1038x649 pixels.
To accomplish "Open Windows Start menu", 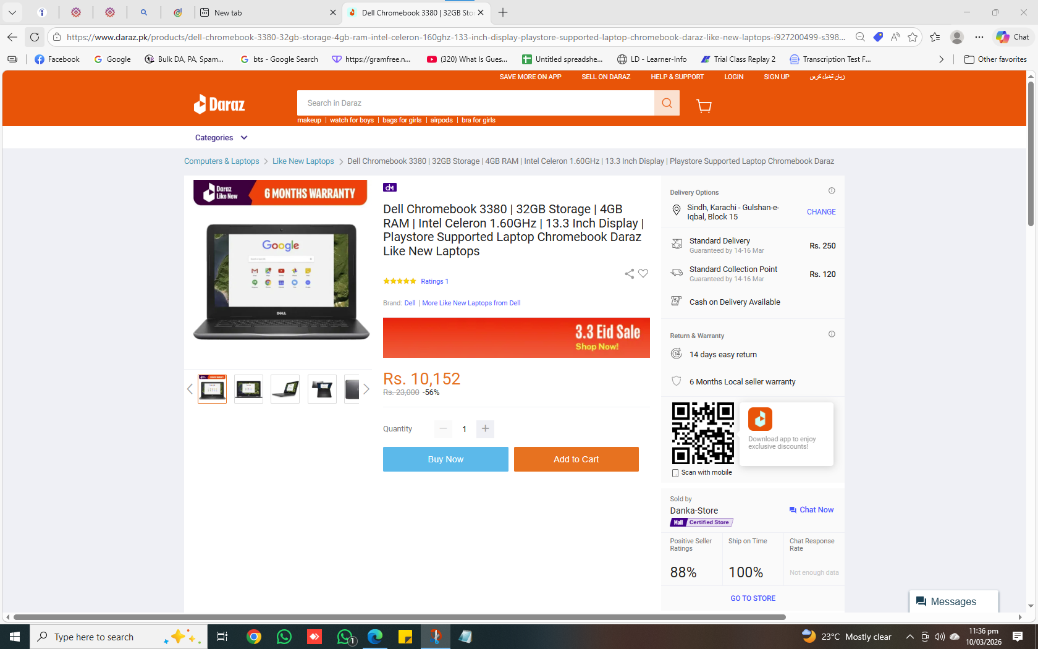I will 15,637.
